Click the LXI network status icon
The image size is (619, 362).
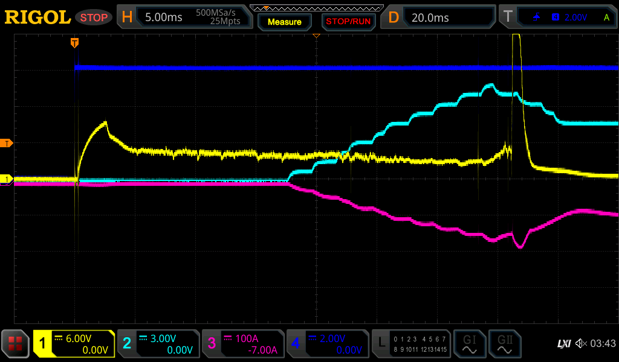coord(563,344)
